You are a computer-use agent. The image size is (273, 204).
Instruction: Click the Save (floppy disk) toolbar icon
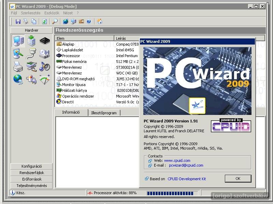point(18,21)
